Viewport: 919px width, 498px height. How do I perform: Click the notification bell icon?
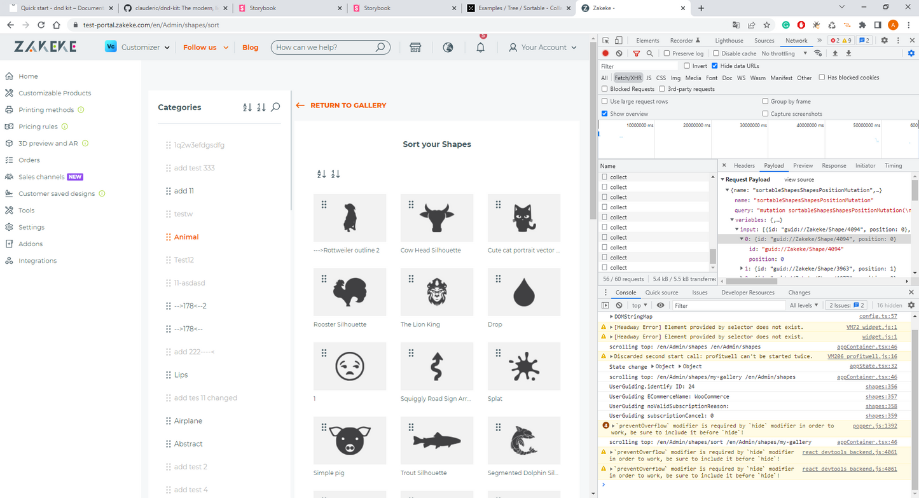click(x=480, y=48)
